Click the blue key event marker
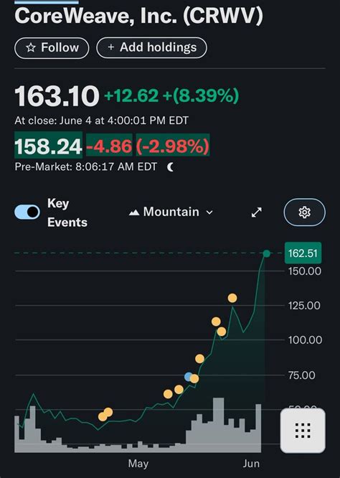The image size is (340, 478). coord(188,377)
